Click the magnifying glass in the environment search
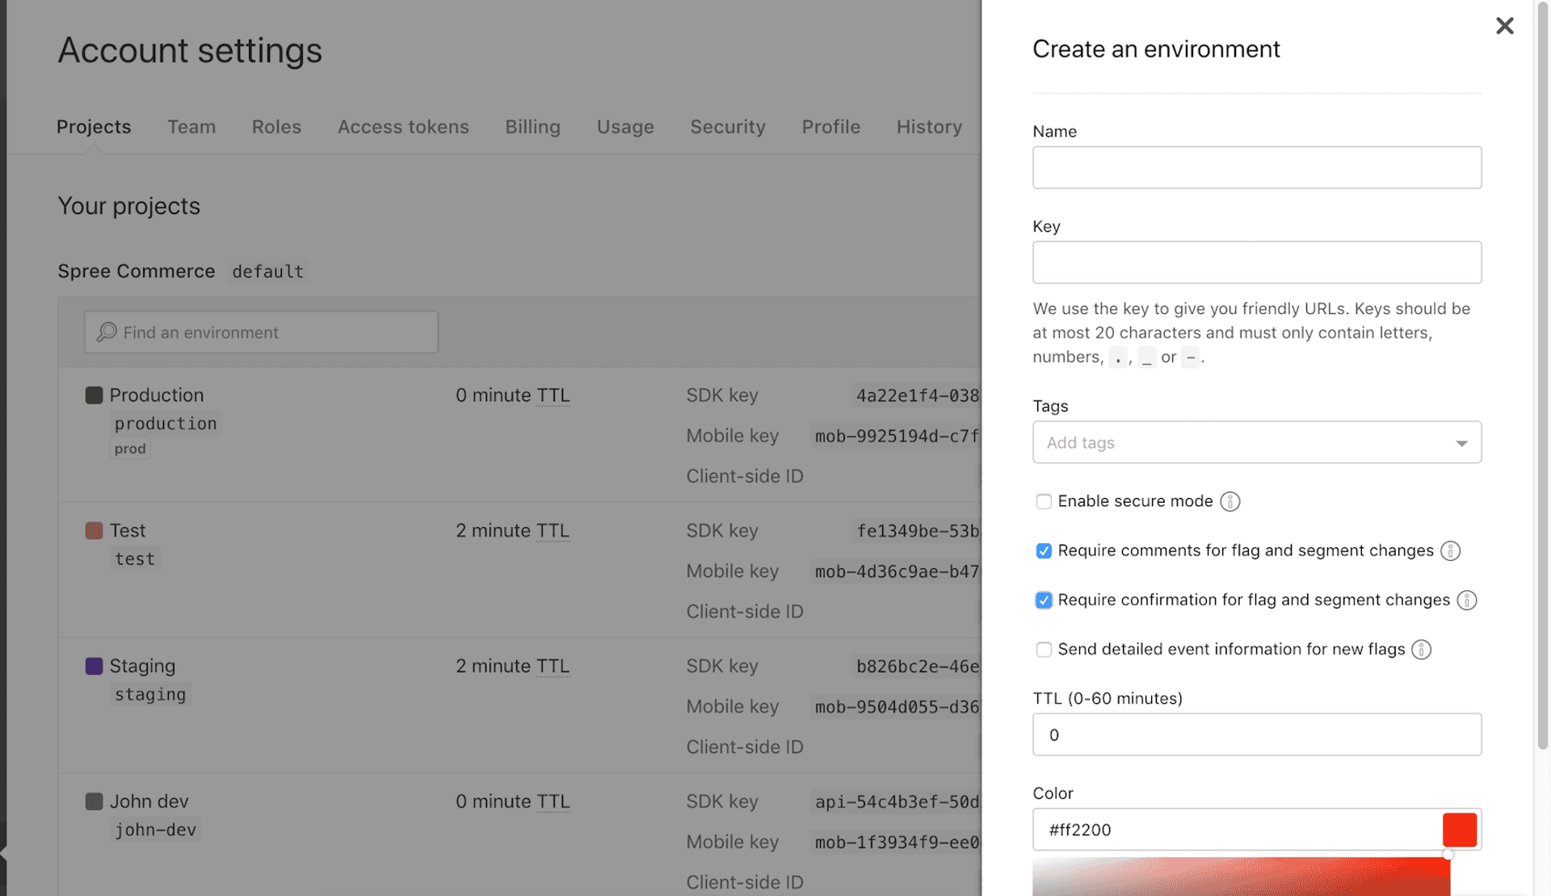 (107, 332)
